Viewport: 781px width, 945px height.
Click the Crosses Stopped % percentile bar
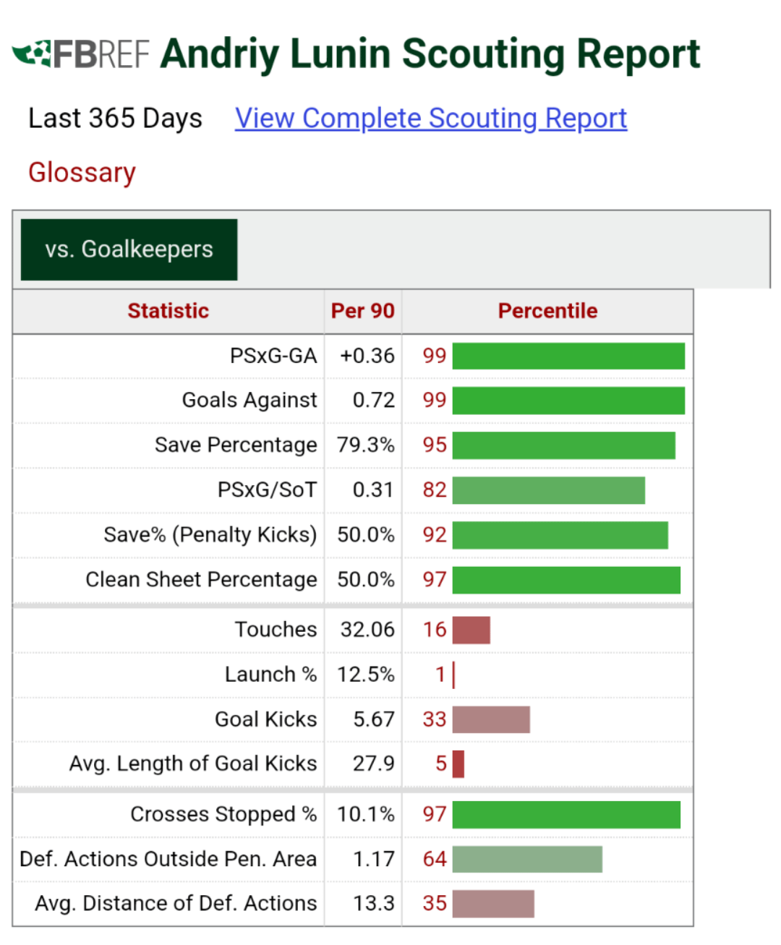(x=566, y=814)
